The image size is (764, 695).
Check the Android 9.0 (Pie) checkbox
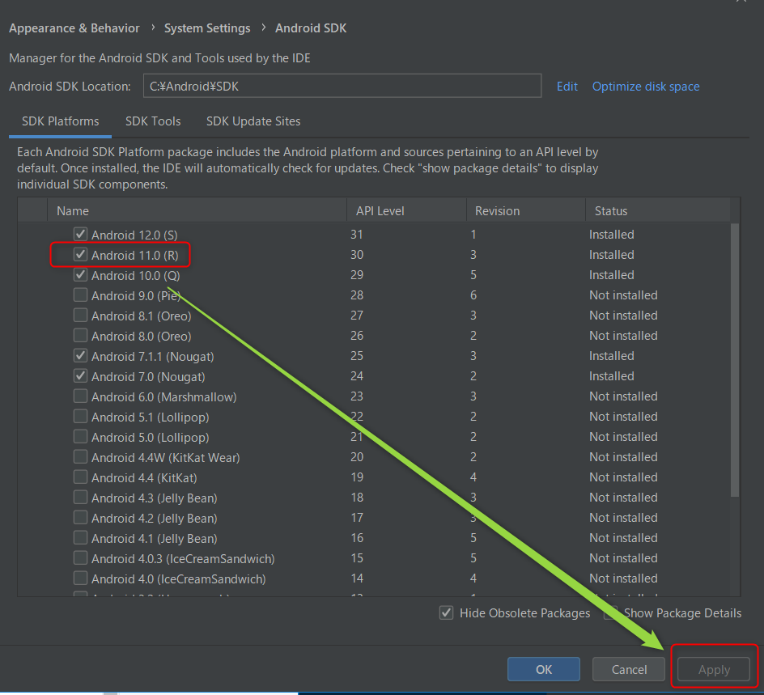tap(80, 295)
